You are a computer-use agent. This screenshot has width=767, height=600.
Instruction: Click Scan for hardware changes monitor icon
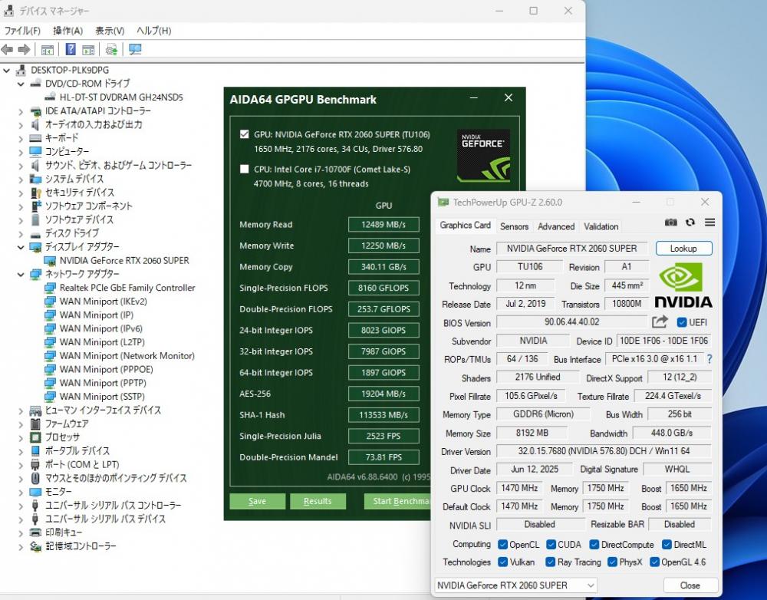coord(135,49)
